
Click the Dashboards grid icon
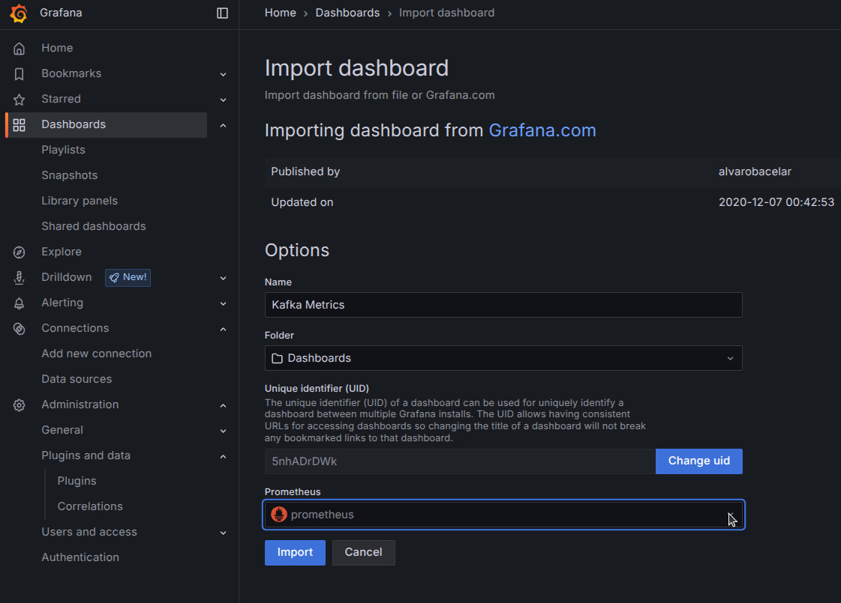pyautogui.click(x=20, y=125)
